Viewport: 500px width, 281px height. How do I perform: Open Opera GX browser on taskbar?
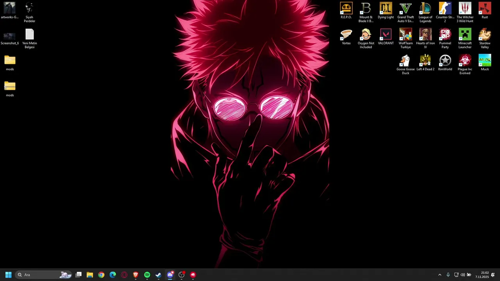(124, 275)
